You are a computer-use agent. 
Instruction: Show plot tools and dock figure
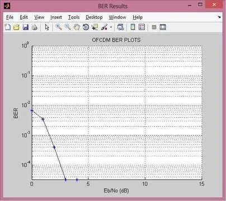tap(163, 27)
